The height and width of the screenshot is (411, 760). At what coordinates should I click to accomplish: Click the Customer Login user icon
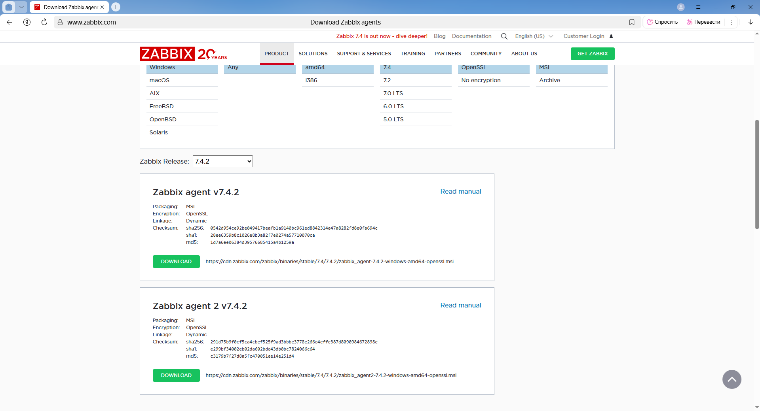[x=611, y=36]
